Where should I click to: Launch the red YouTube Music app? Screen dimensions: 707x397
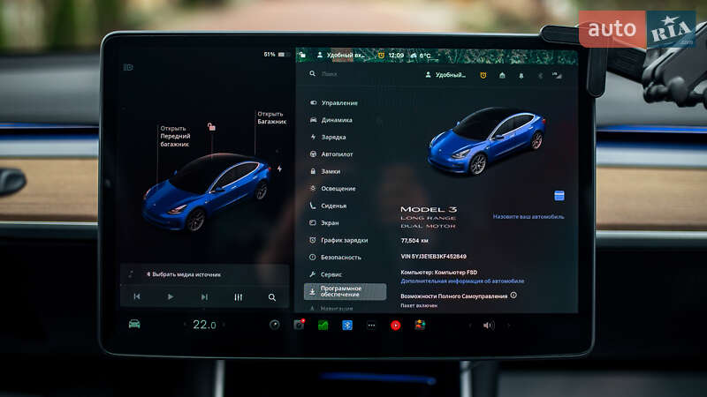coord(395,325)
